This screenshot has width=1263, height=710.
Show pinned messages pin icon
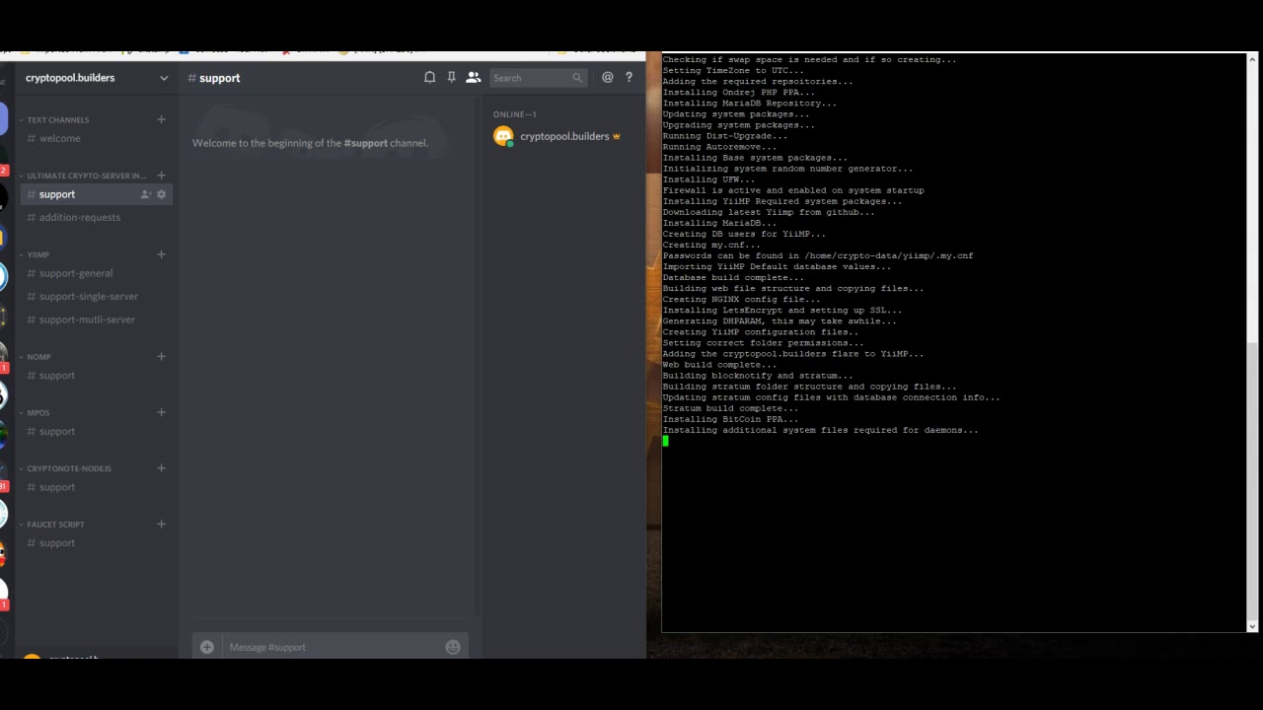coord(451,77)
